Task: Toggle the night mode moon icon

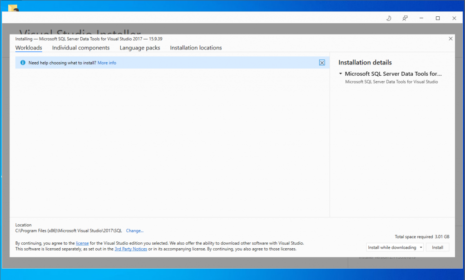Action: [389, 18]
